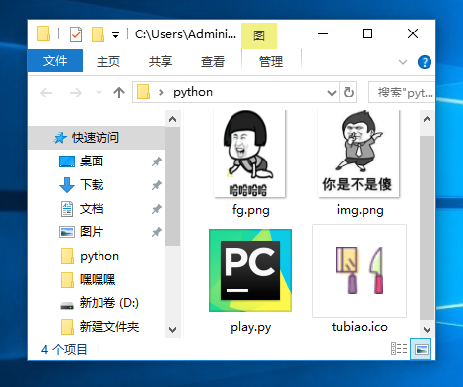This screenshot has width=463, height=387.
Task: Close the File Explorer window
Action: (x=413, y=33)
